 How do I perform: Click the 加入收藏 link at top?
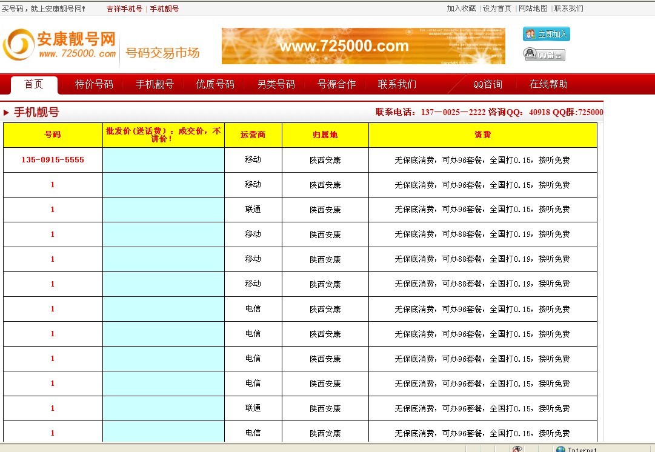coord(461,8)
